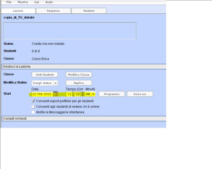The image size is (212, 169).
Task: Click the time stepper arrows
Action: click(83, 94)
